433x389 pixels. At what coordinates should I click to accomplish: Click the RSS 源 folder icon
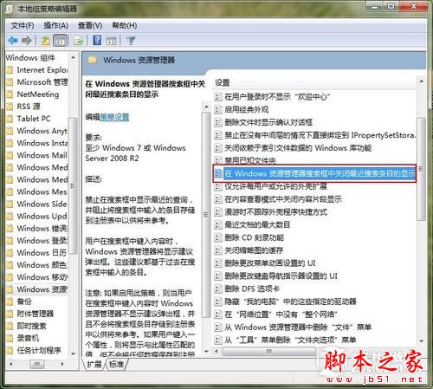coord(10,107)
